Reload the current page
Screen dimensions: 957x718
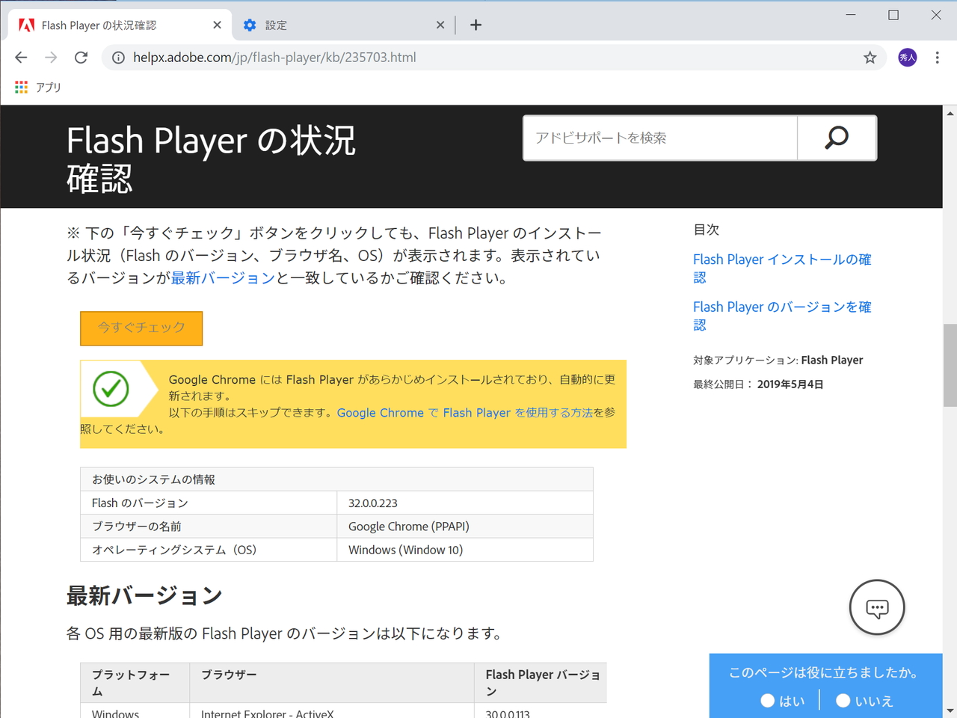click(81, 57)
